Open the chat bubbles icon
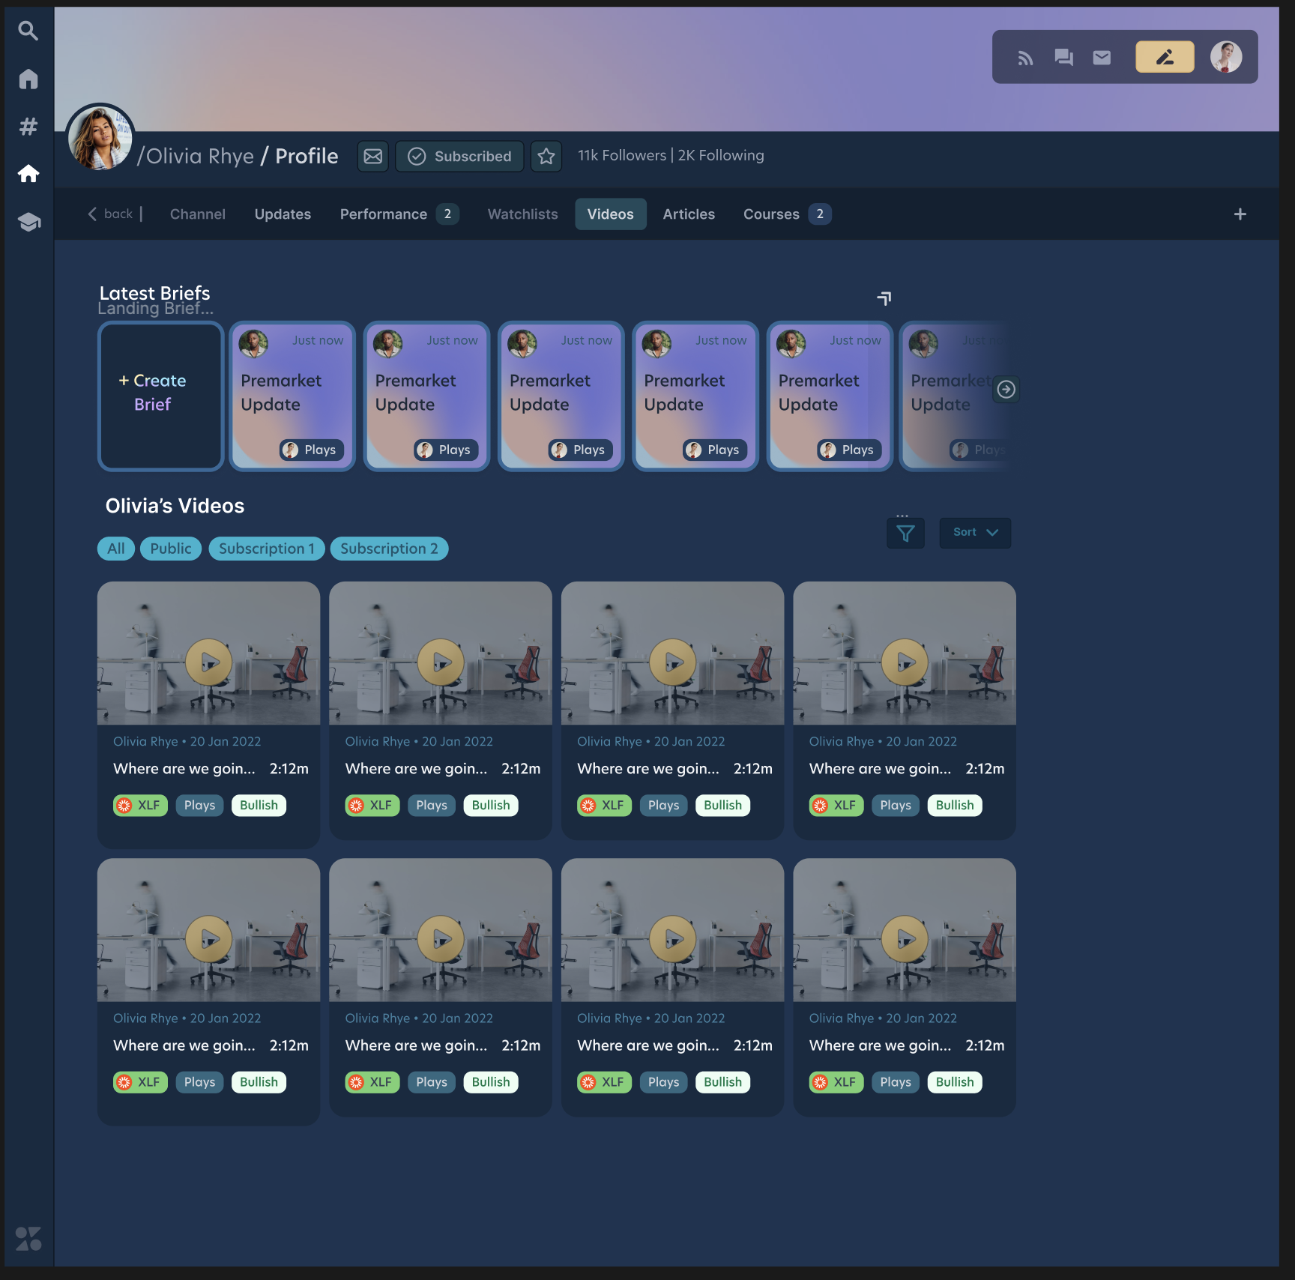 pos(1063,58)
